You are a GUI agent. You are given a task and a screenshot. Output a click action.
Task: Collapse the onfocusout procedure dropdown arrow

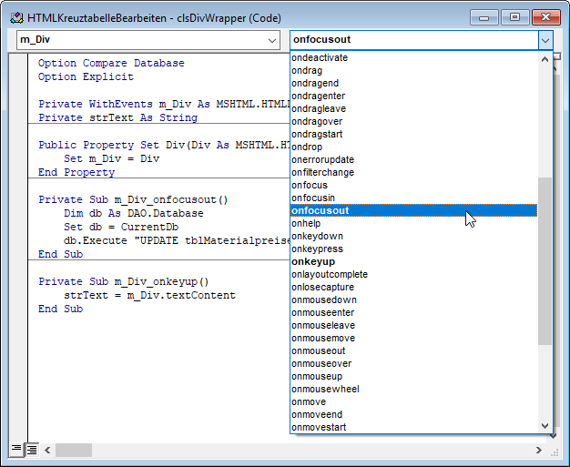[x=545, y=40]
